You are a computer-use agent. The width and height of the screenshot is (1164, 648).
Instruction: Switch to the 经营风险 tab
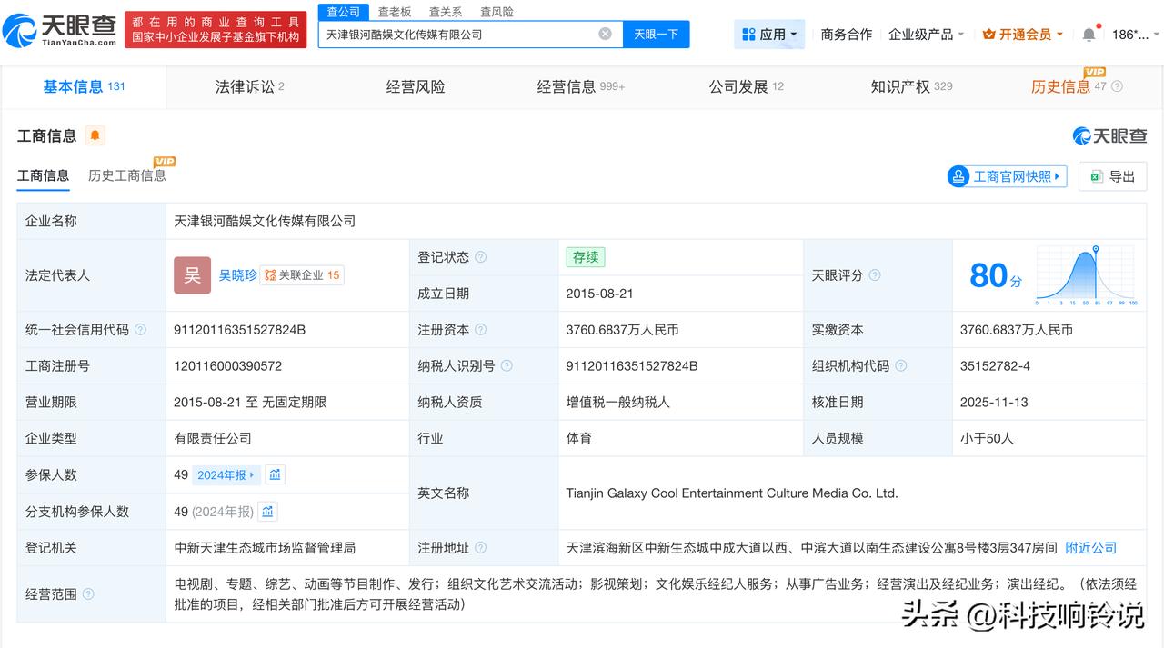click(x=416, y=86)
